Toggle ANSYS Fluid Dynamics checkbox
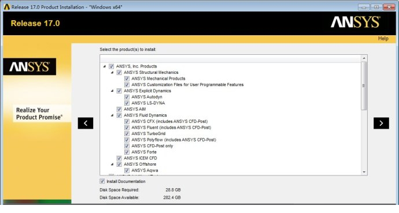Screen dimensions: 399x213 point(119,115)
